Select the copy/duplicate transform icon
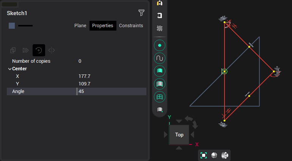The width and height of the screenshot is (292, 161). (x=13, y=50)
